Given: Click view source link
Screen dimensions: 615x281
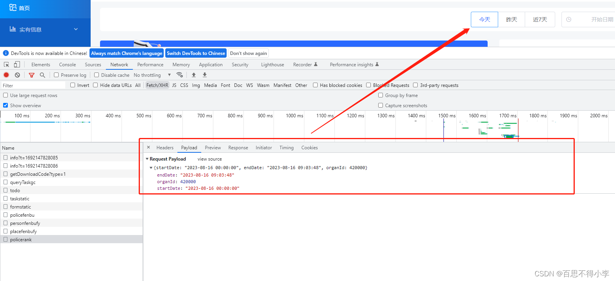Looking at the screenshot, I should [209, 159].
